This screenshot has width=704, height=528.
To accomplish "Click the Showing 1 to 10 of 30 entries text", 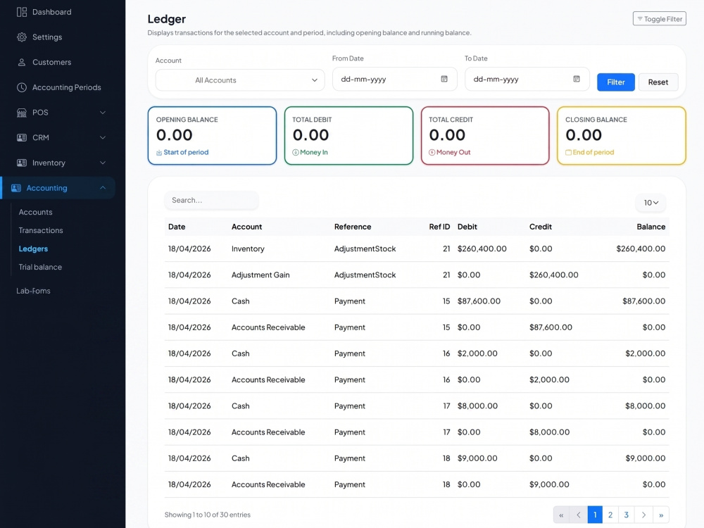I will click(208, 515).
